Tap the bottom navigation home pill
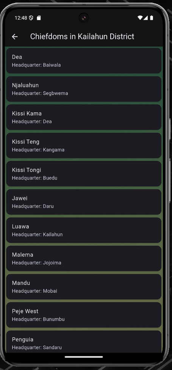The height and width of the screenshot is (370, 172). pos(84,357)
